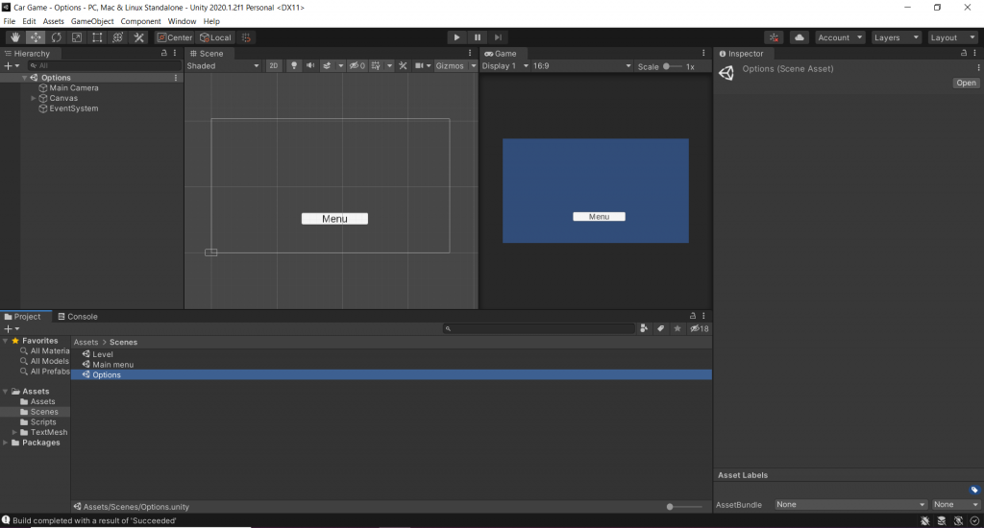Toggle scene lighting with the lightbulb icon
Viewport: 984px width, 528px height.
coord(294,66)
